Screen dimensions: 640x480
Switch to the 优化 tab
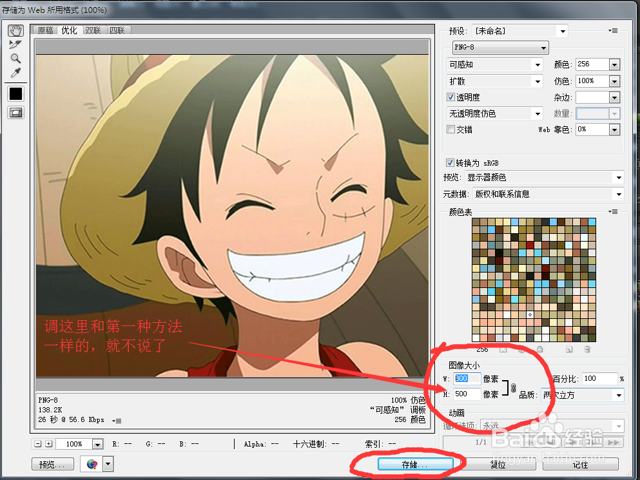click(x=70, y=30)
